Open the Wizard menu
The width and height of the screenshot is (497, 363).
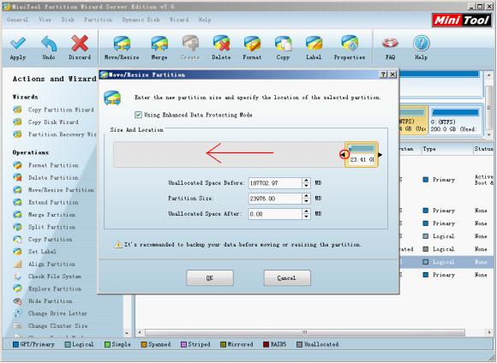[179, 20]
